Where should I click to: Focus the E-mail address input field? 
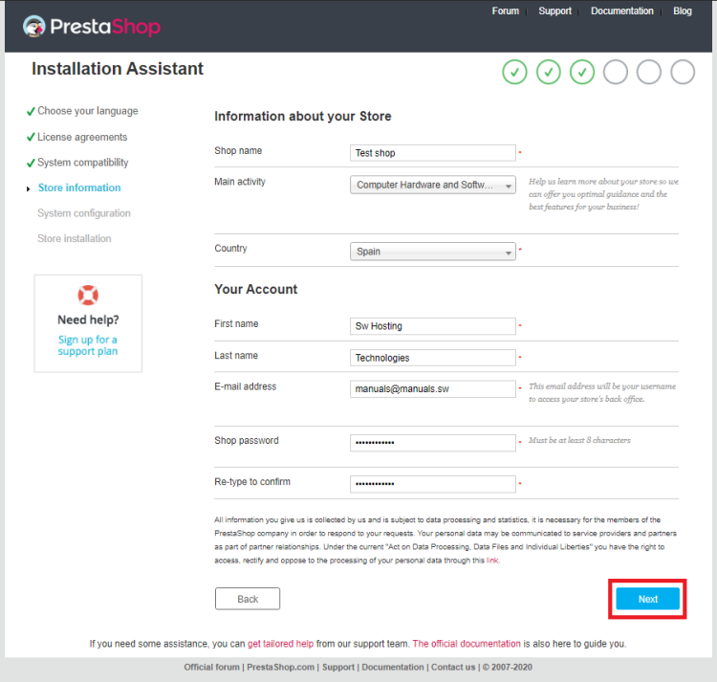[x=432, y=388]
